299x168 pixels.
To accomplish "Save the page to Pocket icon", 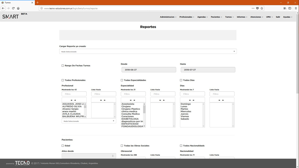I will click(257, 8).
